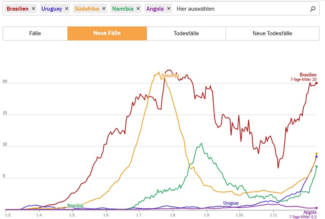Show the Neue Todesfälle tab
The height and width of the screenshot is (219, 325).
pos(272,33)
